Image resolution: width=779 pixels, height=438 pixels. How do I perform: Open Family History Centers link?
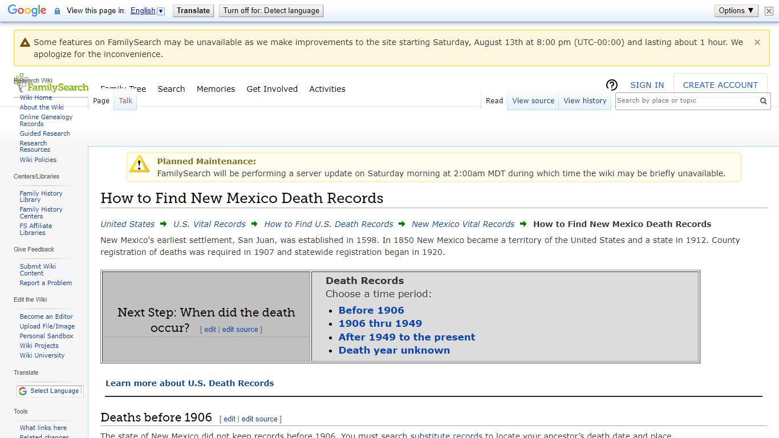pyautogui.click(x=41, y=213)
